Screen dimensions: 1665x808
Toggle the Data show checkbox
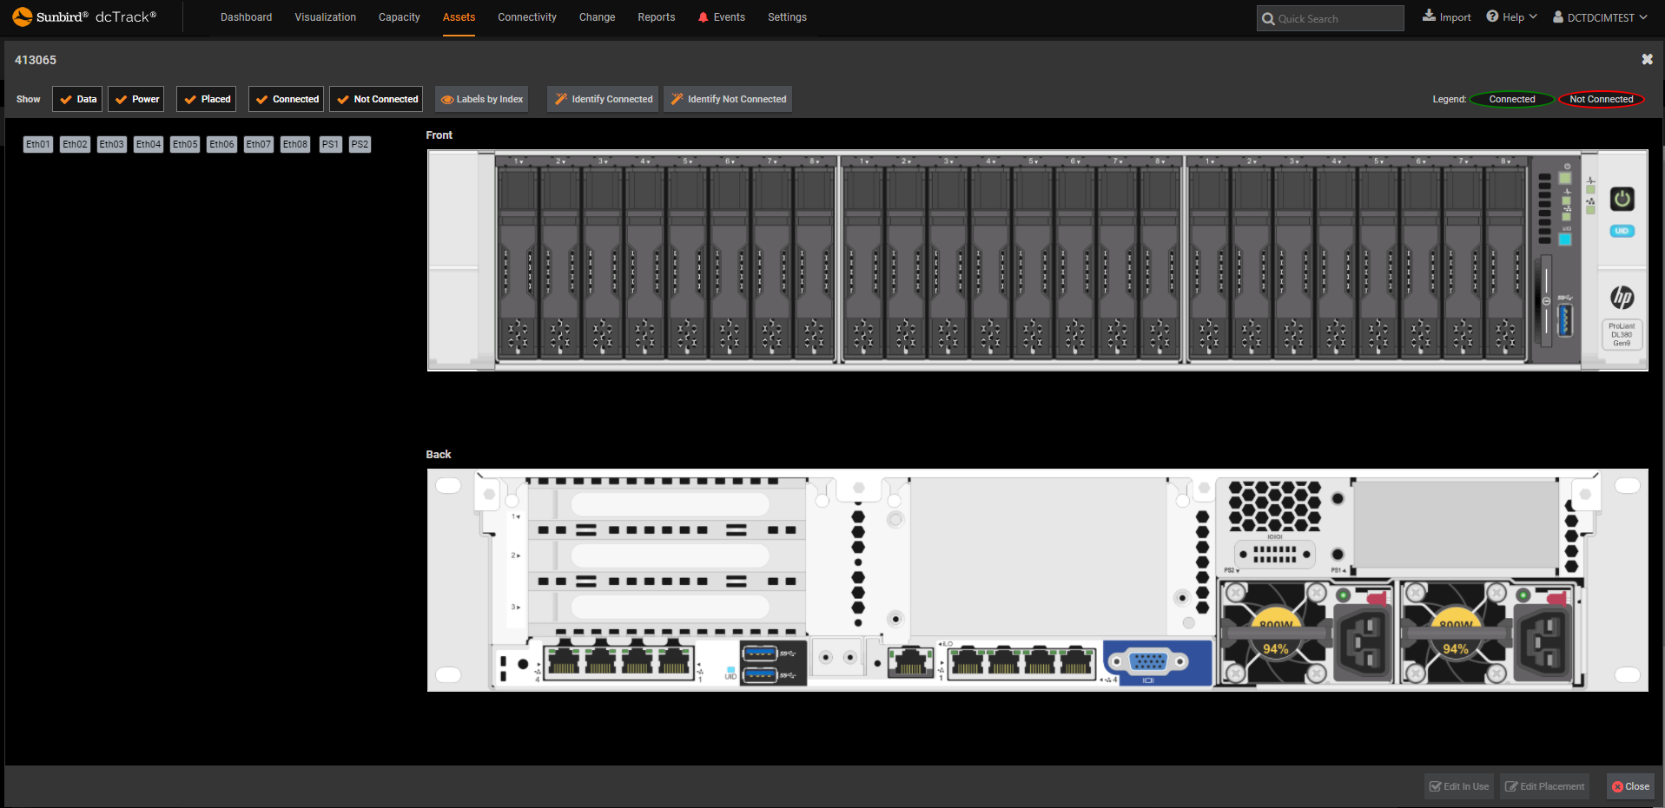pos(77,99)
